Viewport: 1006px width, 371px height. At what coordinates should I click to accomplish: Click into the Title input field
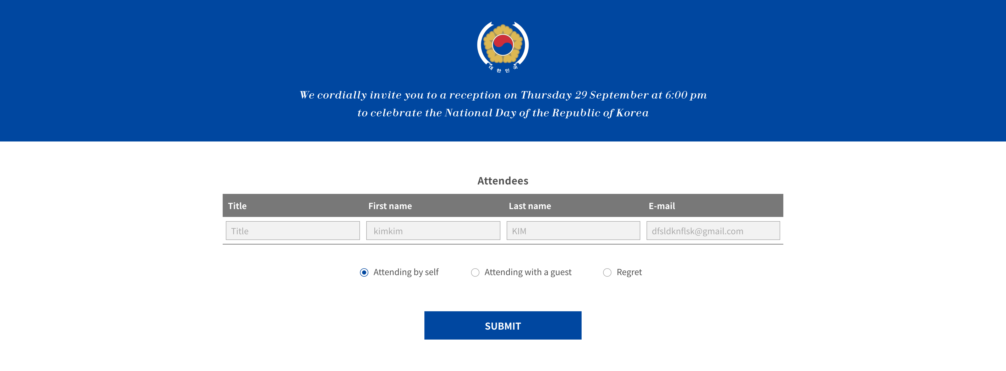tap(293, 231)
